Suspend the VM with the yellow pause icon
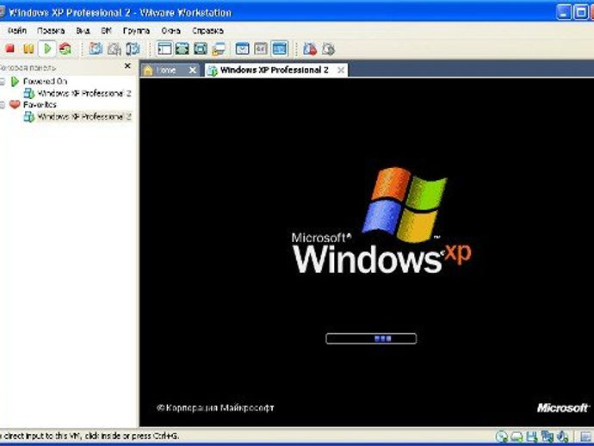594x446 pixels. (28, 48)
